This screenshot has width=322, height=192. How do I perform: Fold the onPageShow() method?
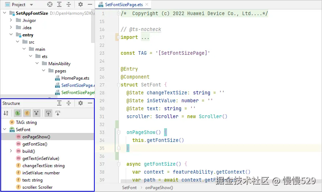119,132
